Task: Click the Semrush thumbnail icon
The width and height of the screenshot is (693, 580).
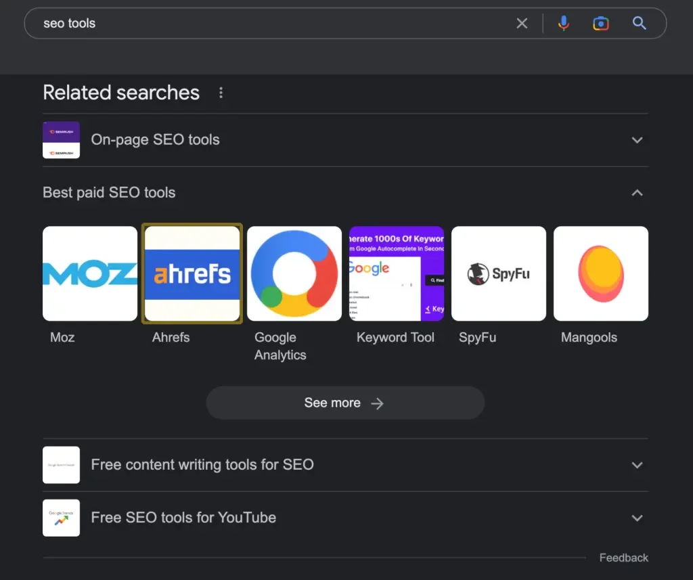Action: (x=61, y=140)
